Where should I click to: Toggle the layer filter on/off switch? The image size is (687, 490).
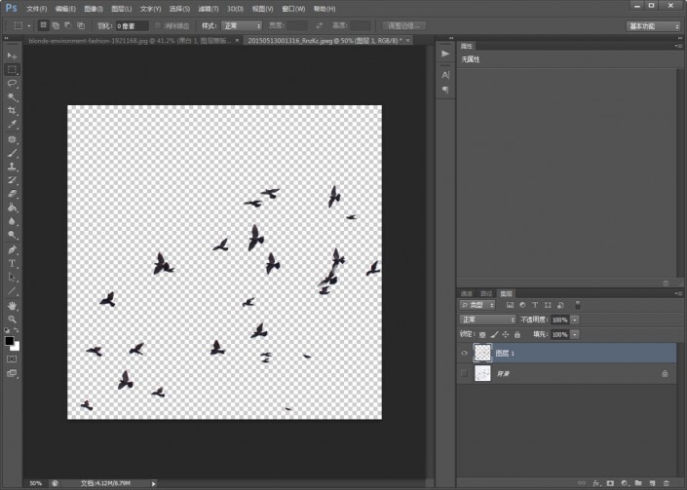pyautogui.click(x=577, y=305)
